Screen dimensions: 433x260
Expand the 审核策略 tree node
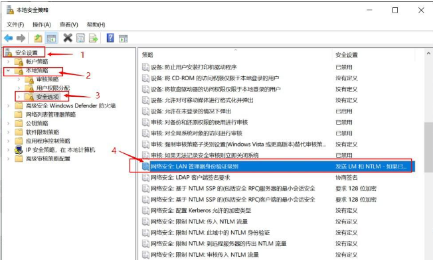[19, 80]
